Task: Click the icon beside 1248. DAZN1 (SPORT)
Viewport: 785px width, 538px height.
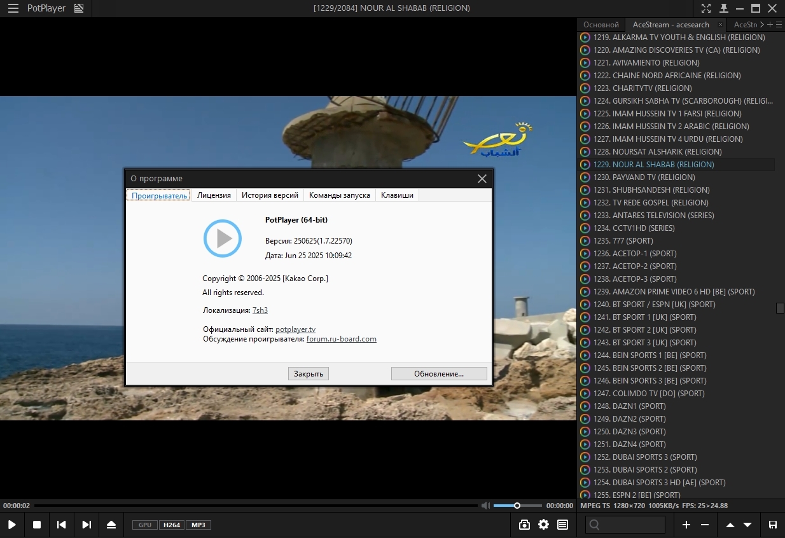Action: pyautogui.click(x=585, y=406)
